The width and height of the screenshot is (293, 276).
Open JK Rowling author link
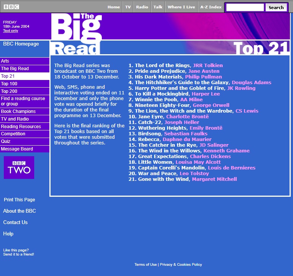pos(241,88)
